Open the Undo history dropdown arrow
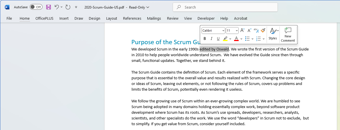The image size is (340, 130). [62, 7]
